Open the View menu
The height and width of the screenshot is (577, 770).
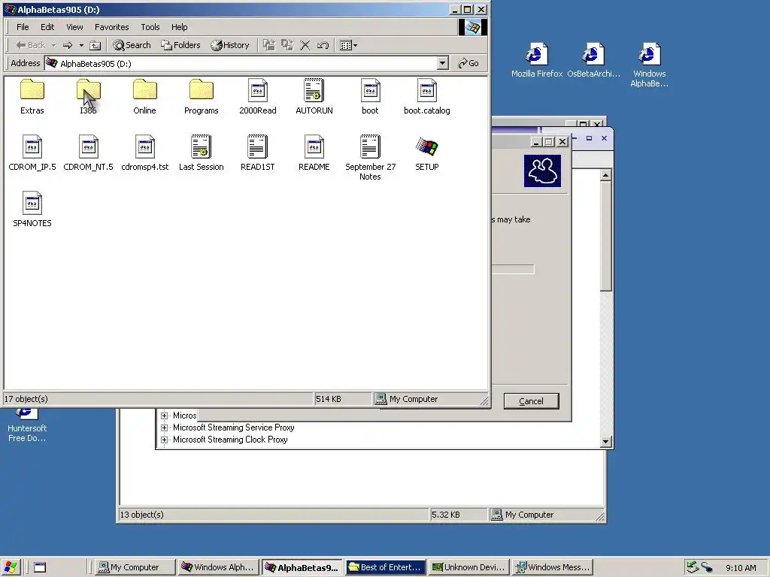(74, 27)
